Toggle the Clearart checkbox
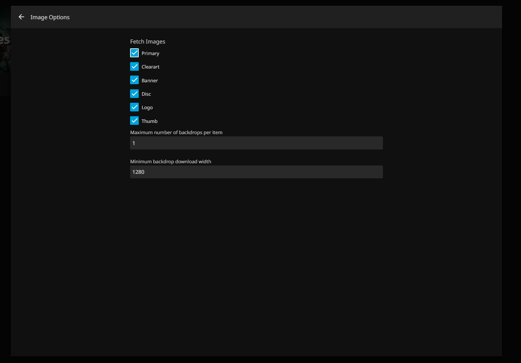The width and height of the screenshot is (521, 363). (134, 67)
